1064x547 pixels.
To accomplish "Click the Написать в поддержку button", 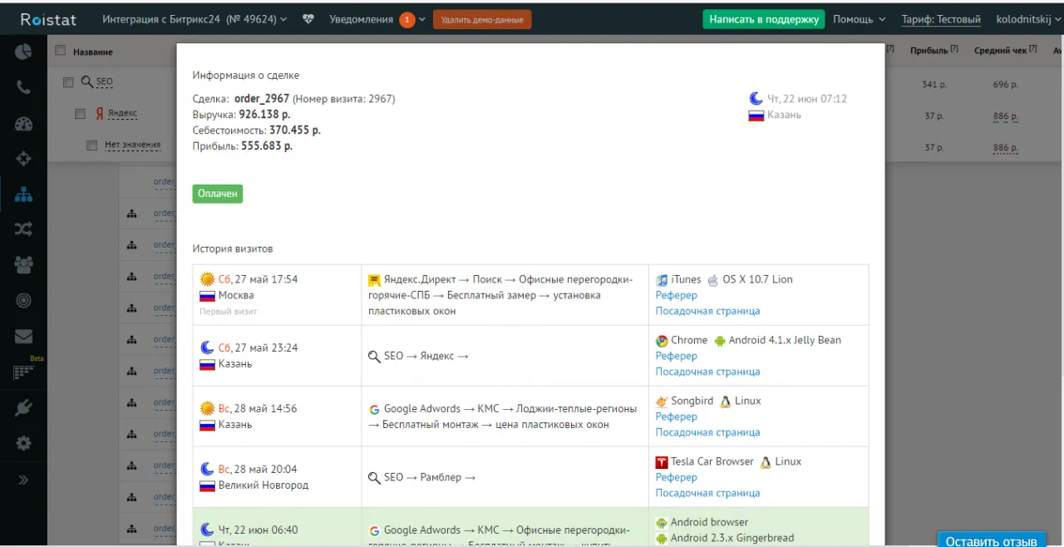I will coord(762,18).
